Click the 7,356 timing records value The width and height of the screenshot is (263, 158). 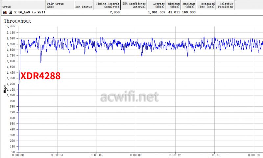click(115, 12)
